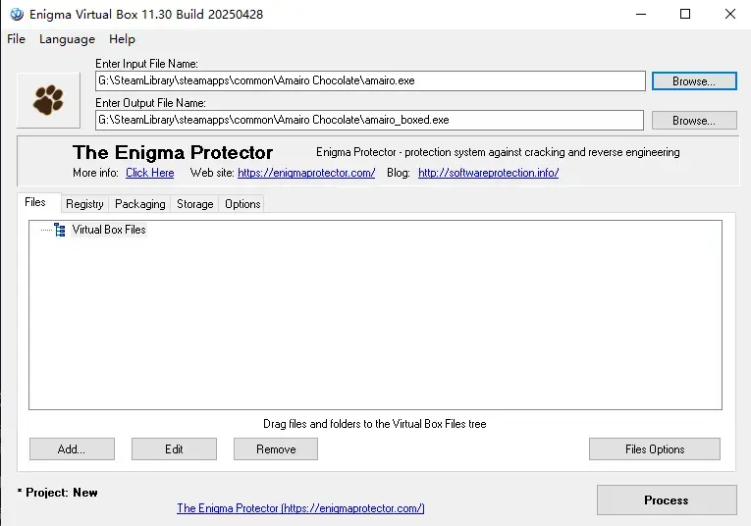Browse for the output file name
This screenshot has height=526, width=751.
[694, 121]
